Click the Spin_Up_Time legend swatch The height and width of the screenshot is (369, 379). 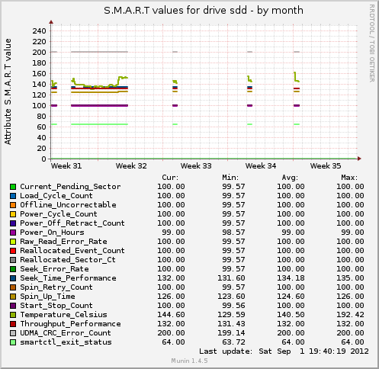tap(13, 297)
